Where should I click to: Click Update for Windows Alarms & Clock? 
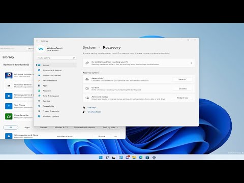click(x=102, y=136)
